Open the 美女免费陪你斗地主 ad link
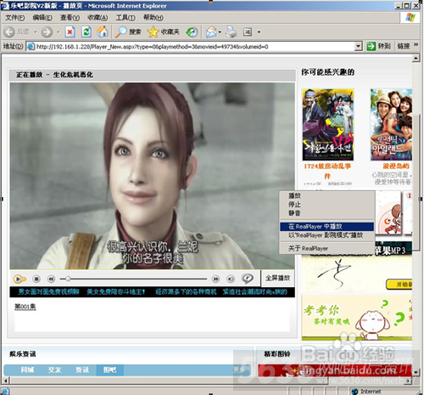Image resolution: width=424 pixels, height=395 pixels. 116,292
